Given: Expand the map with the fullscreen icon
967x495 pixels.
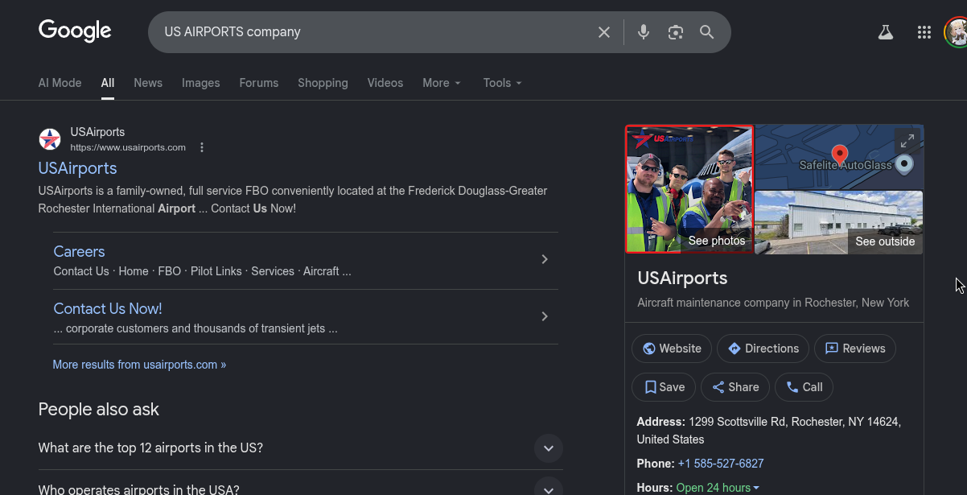Looking at the screenshot, I should (907, 140).
